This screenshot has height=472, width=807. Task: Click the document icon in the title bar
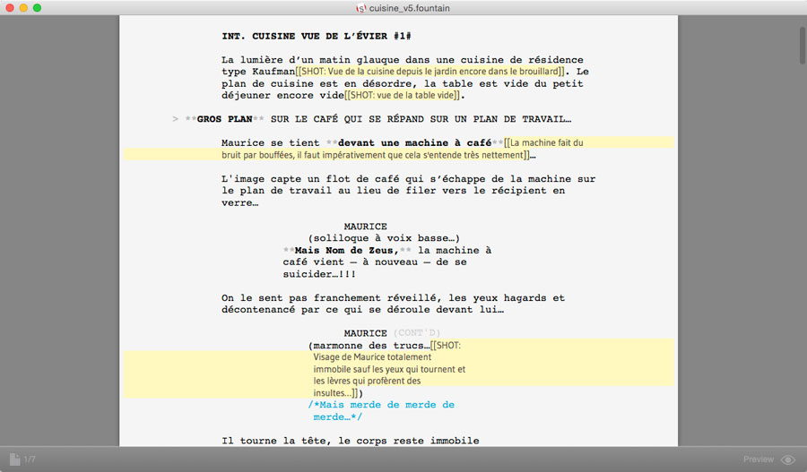pyautogui.click(x=361, y=8)
